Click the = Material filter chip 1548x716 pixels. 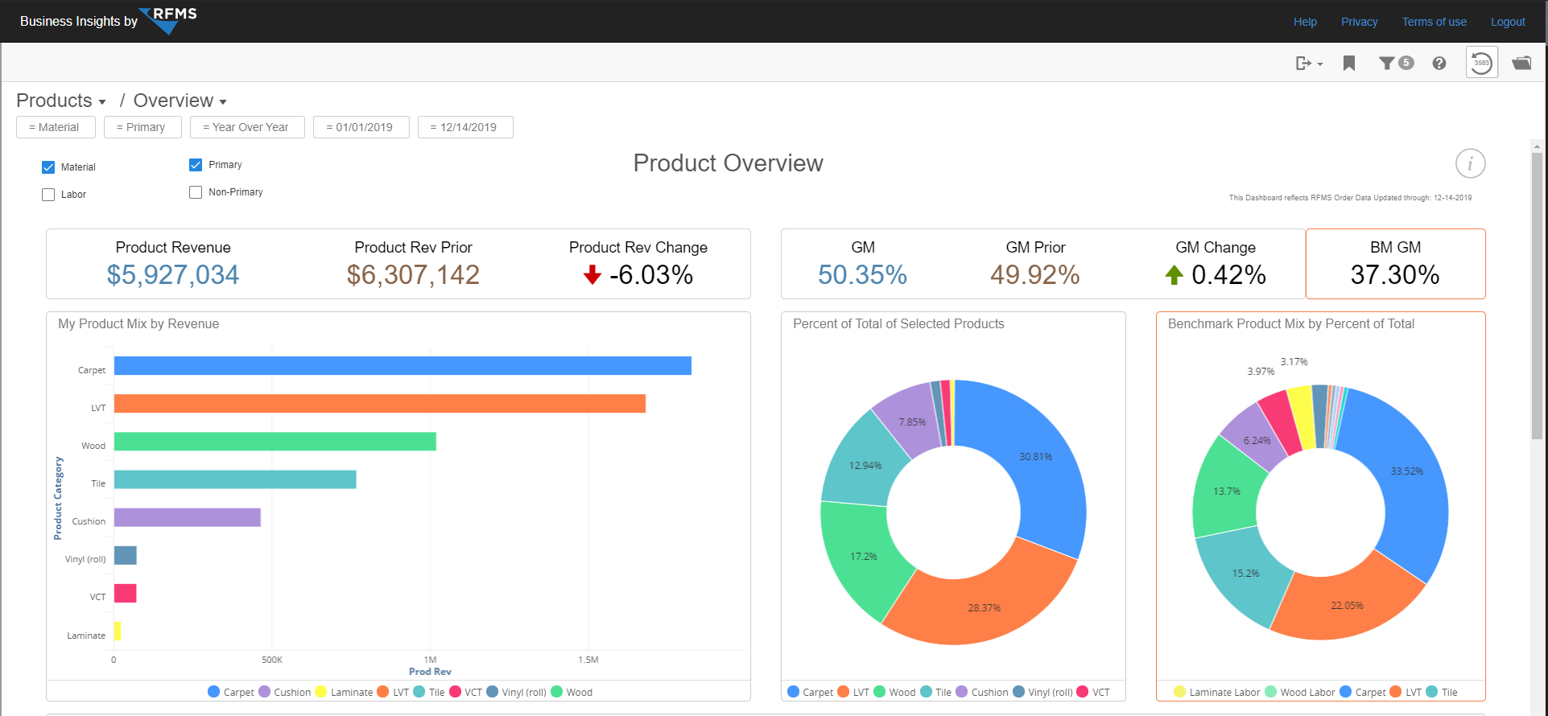(x=56, y=127)
